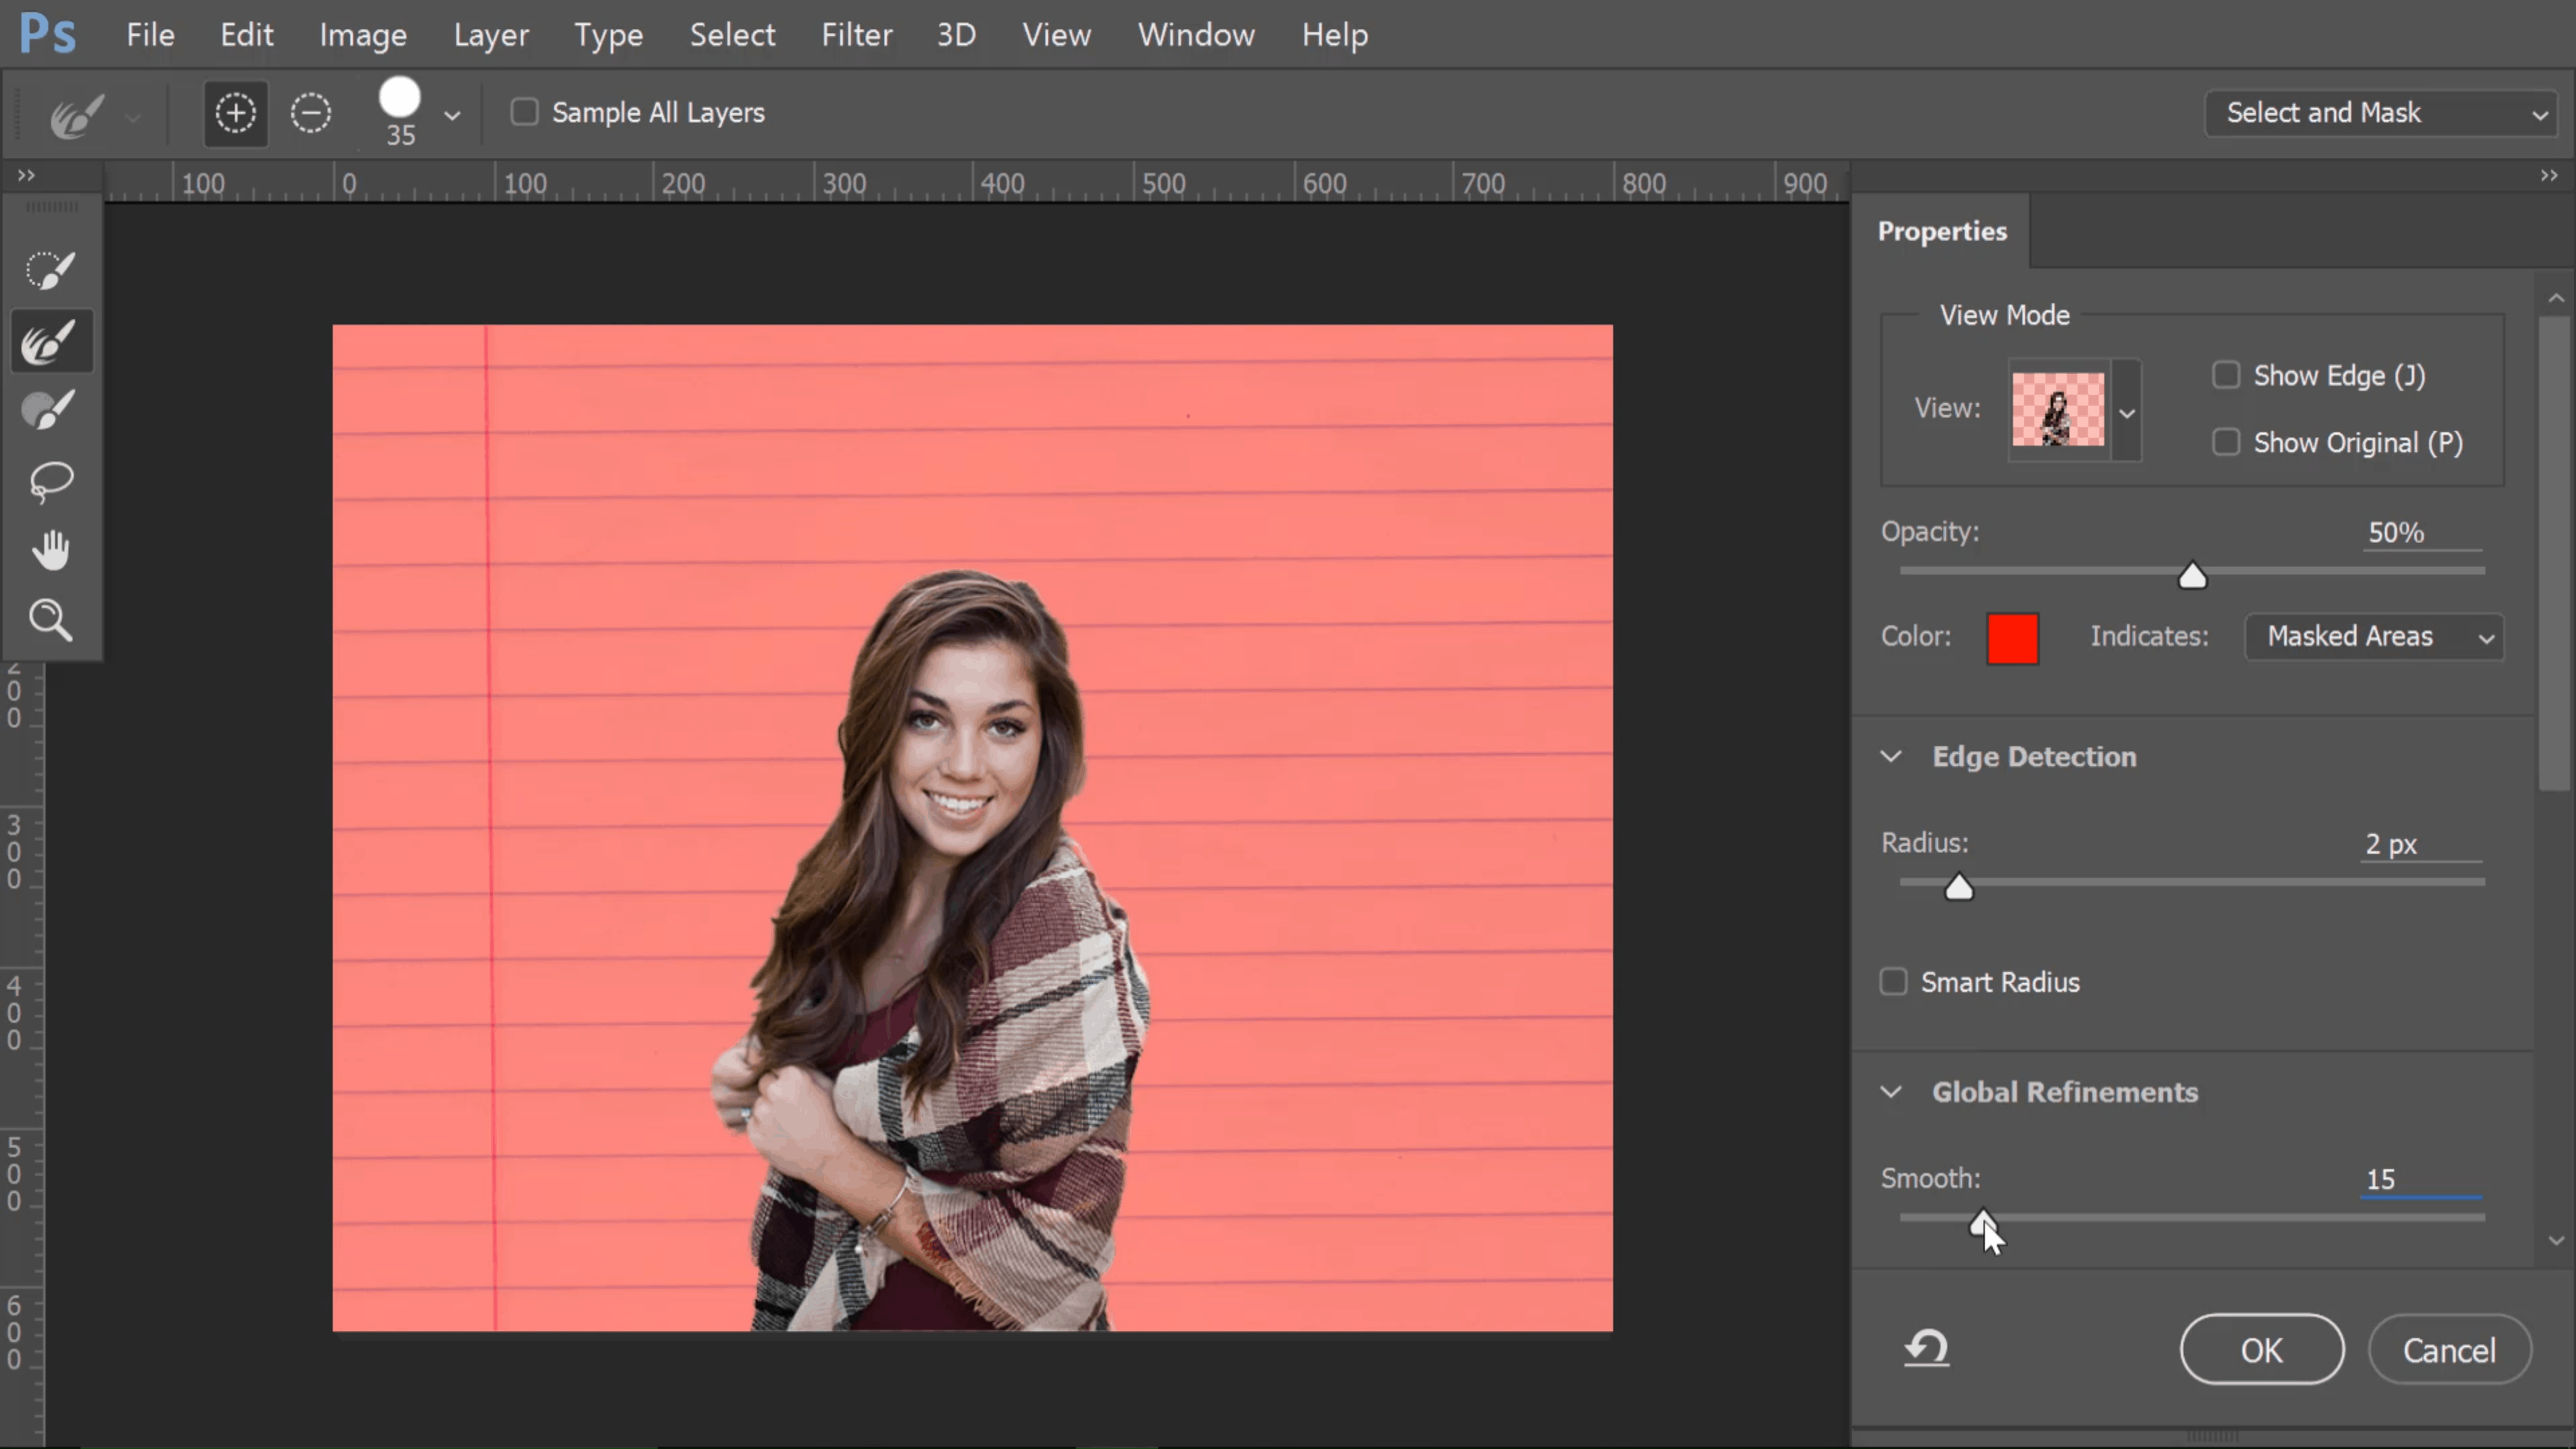Open the Image menu
Image resolution: width=2576 pixels, height=1449 pixels.
(x=363, y=35)
